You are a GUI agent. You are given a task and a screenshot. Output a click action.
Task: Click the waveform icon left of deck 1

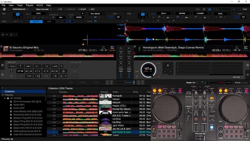coord(3,75)
